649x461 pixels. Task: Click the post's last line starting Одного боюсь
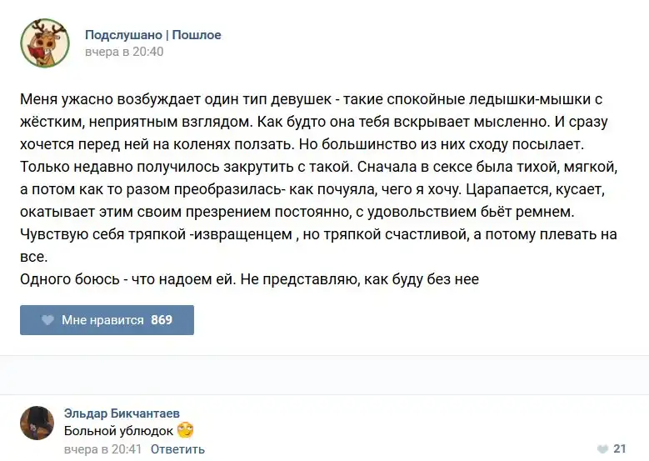[249, 279]
